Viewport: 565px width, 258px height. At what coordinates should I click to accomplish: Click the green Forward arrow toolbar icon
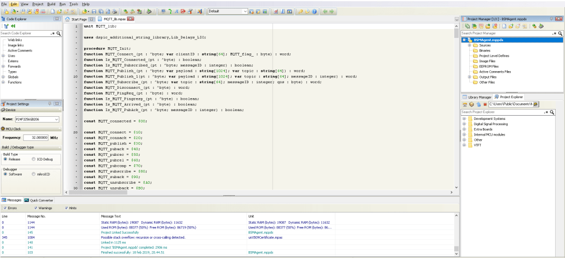tap(331, 11)
